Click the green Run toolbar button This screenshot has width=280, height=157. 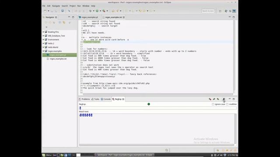97,11
